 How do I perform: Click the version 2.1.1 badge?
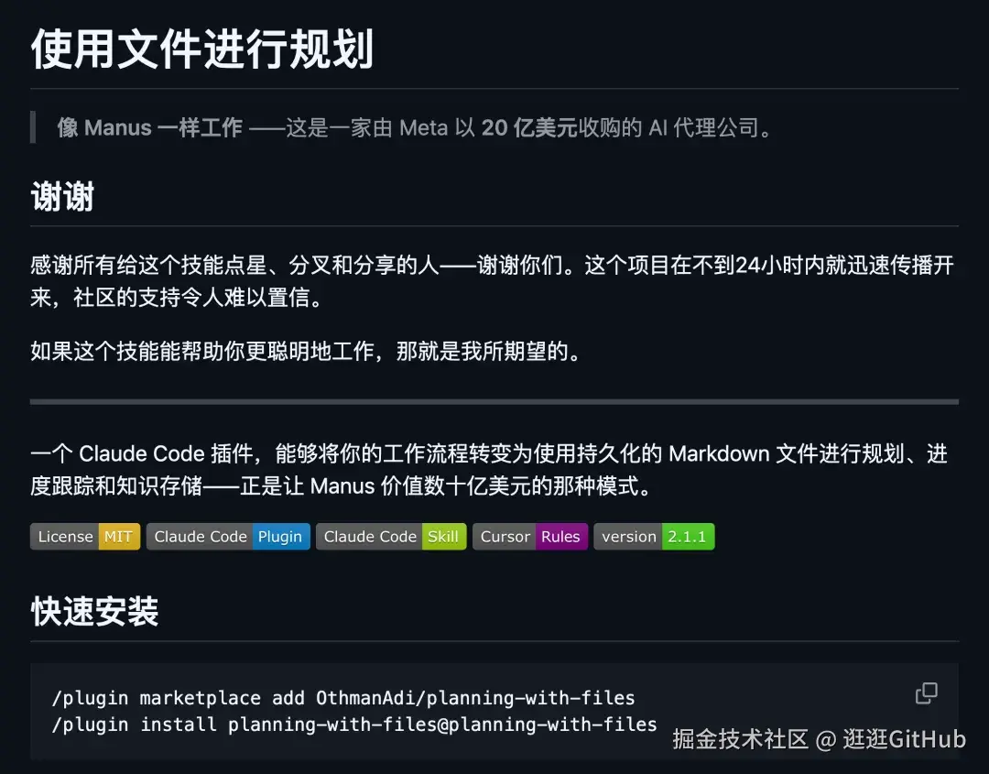coord(655,537)
